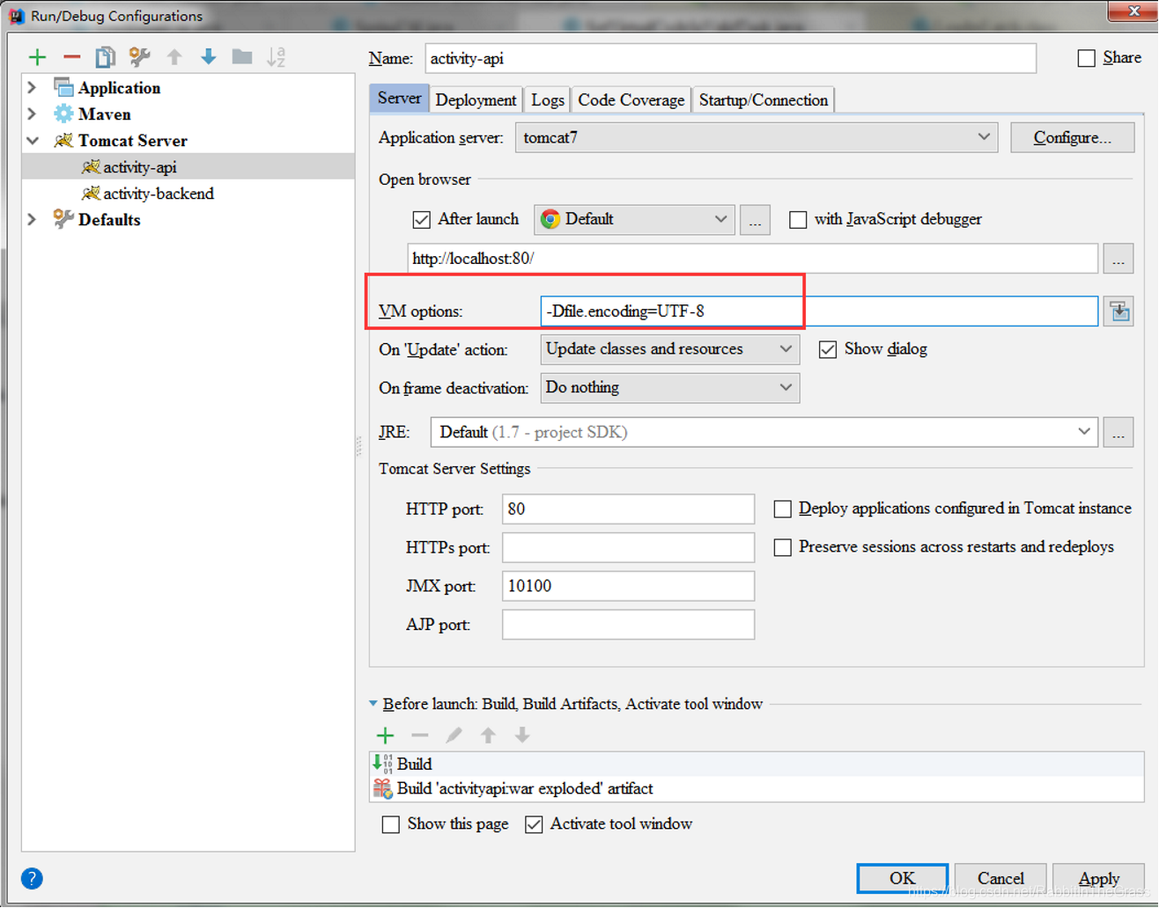Uncheck After launch checkbox
The image size is (1159, 908).
pyautogui.click(x=421, y=219)
